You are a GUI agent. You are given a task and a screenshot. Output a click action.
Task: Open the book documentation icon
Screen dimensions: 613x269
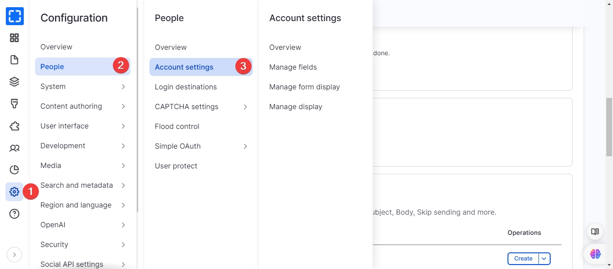(x=595, y=232)
